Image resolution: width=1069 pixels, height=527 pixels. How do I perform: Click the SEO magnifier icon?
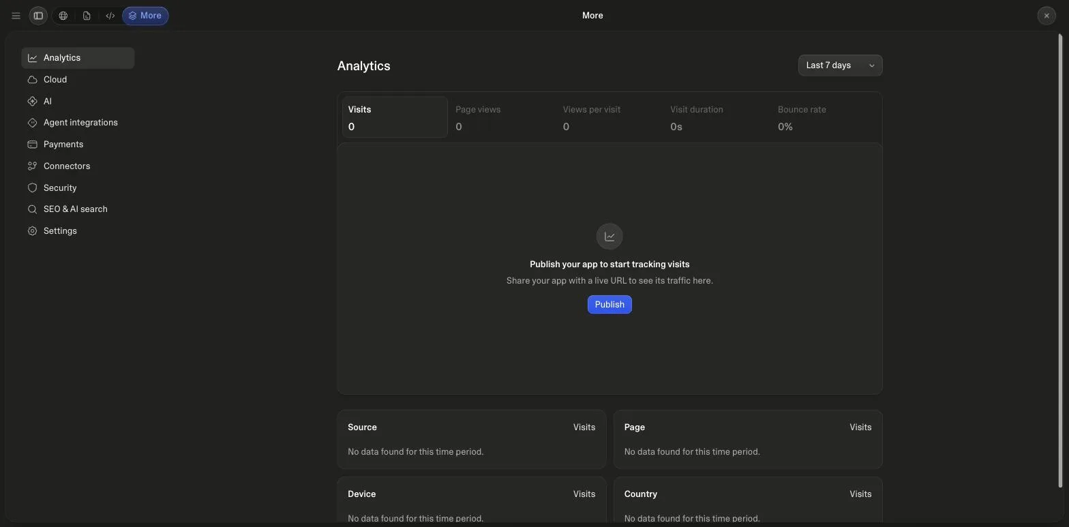click(x=32, y=209)
